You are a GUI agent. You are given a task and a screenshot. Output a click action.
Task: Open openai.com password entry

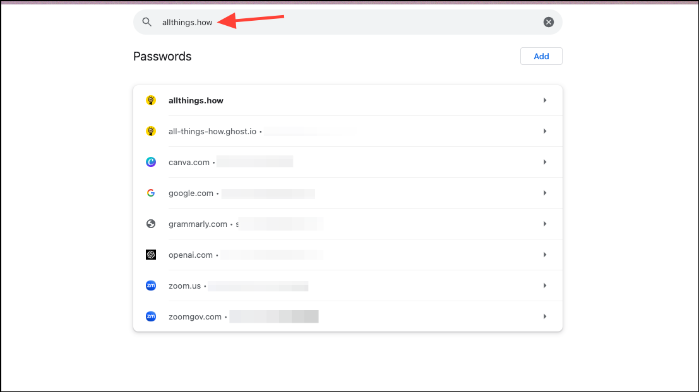[348, 255]
